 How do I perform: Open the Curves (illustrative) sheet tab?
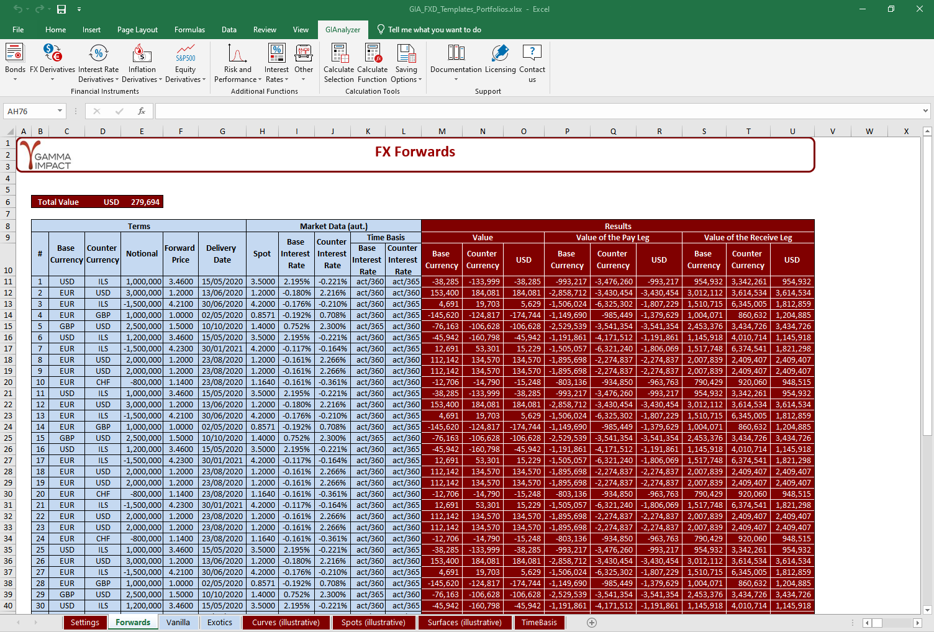click(286, 623)
